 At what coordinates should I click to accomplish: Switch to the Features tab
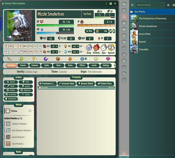pyautogui.click(x=35, y=65)
